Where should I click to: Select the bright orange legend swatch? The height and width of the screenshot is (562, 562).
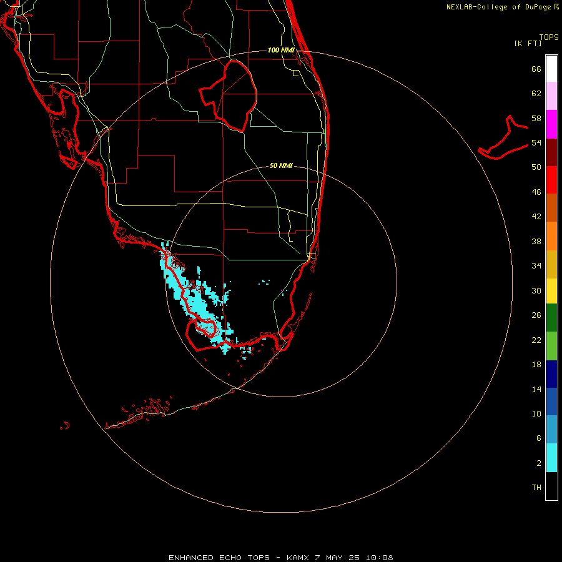551,236
